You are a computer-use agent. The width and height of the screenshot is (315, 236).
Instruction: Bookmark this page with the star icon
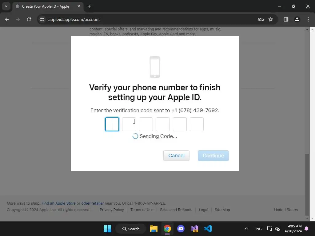click(271, 19)
